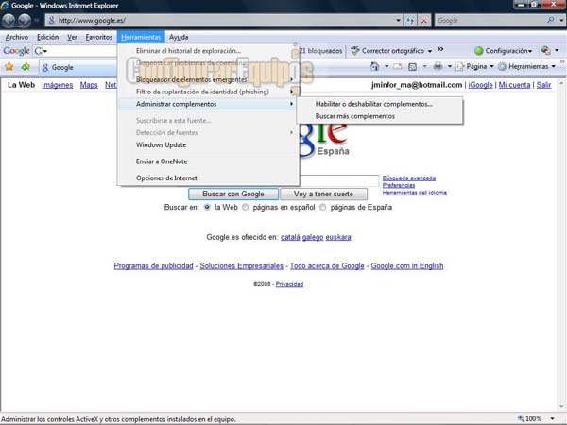Click the Corrector ortográfico spell check button
The image size is (567, 425).
point(387,51)
